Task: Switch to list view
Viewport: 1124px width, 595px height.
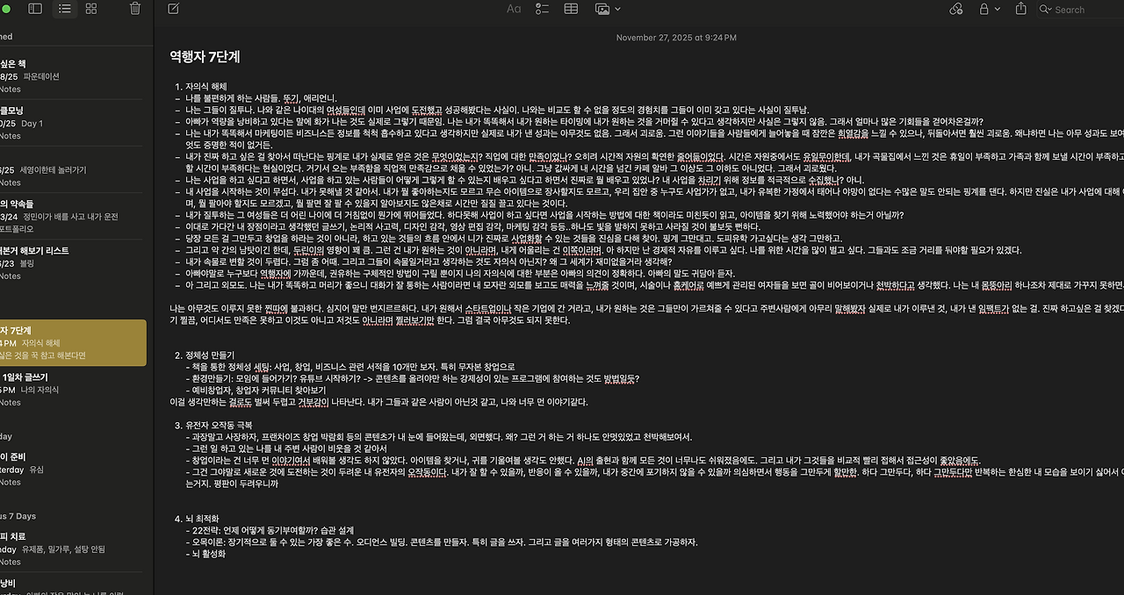Action: [x=64, y=9]
